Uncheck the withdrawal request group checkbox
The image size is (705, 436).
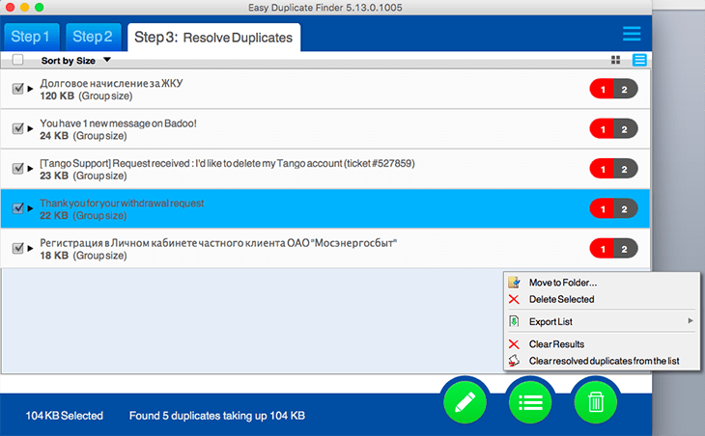[x=18, y=208]
